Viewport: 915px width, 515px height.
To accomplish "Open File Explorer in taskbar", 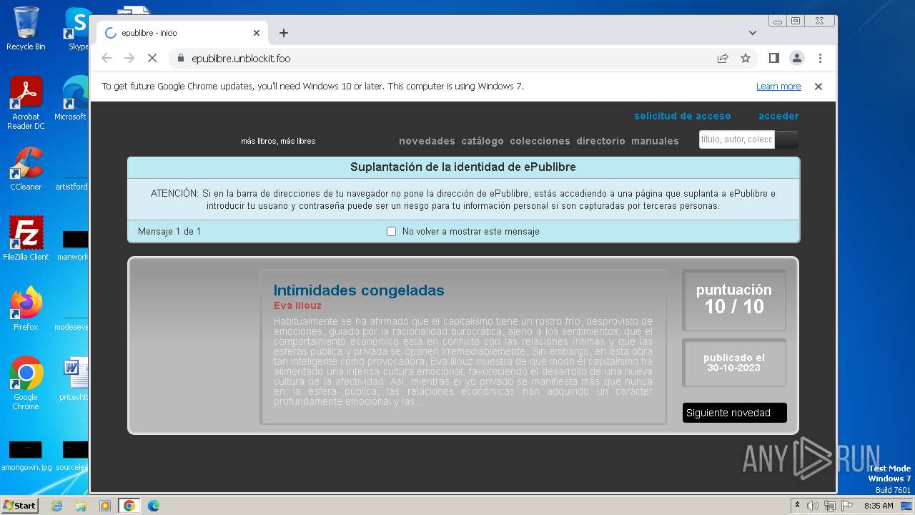I will pyautogui.click(x=81, y=506).
